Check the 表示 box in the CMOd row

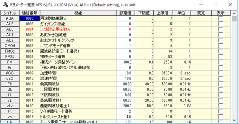click(221, 46)
